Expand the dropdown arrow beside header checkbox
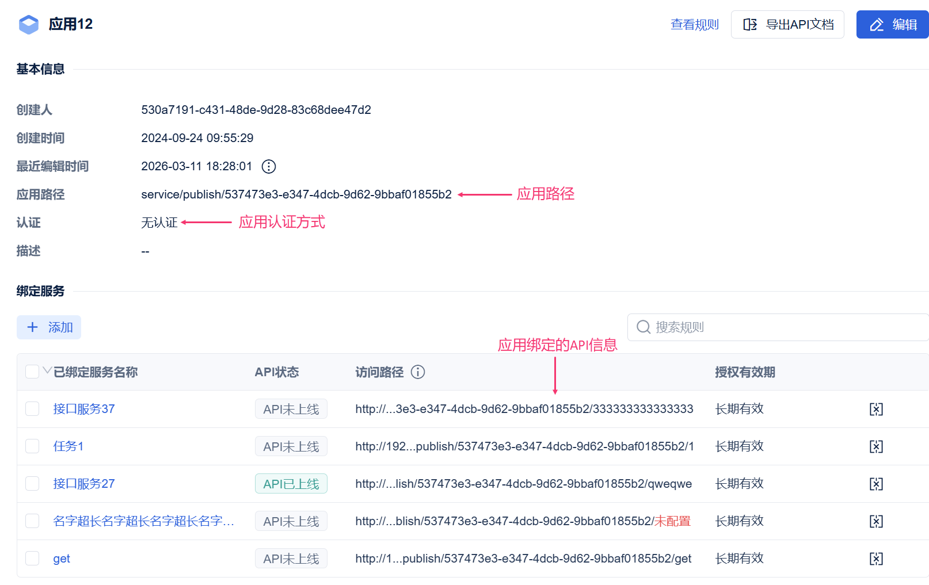The height and width of the screenshot is (585, 929). [47, 370]
